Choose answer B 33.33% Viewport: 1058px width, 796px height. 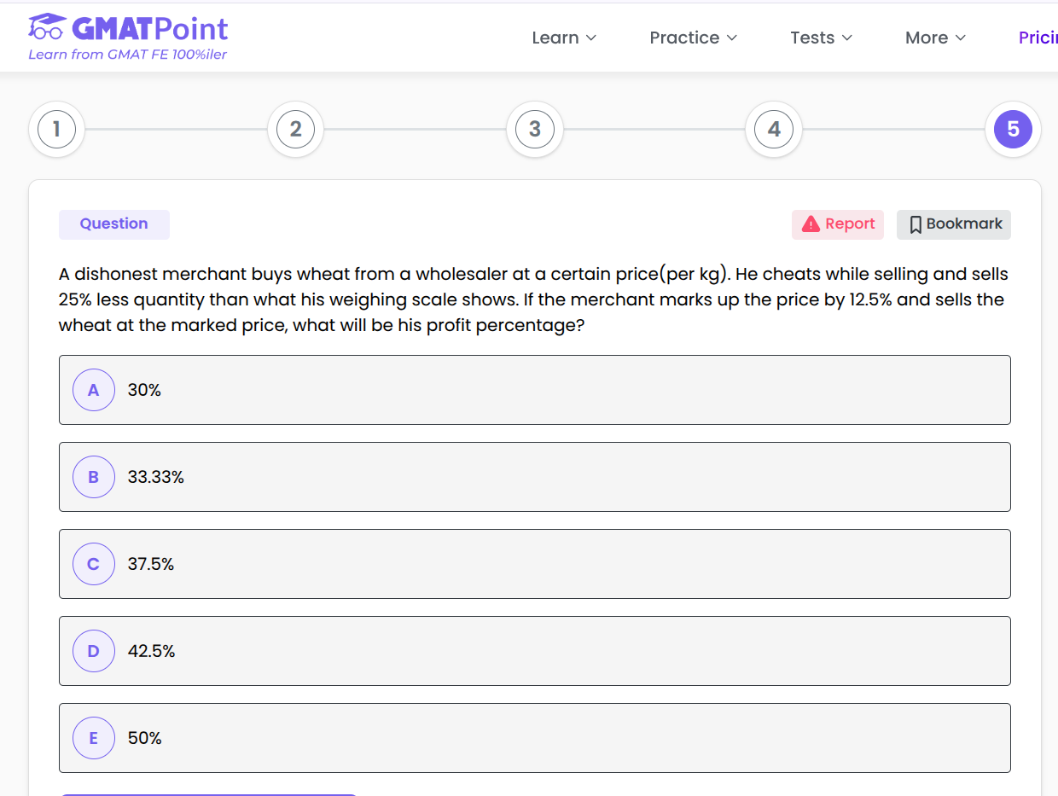click(x=156, y=477)
